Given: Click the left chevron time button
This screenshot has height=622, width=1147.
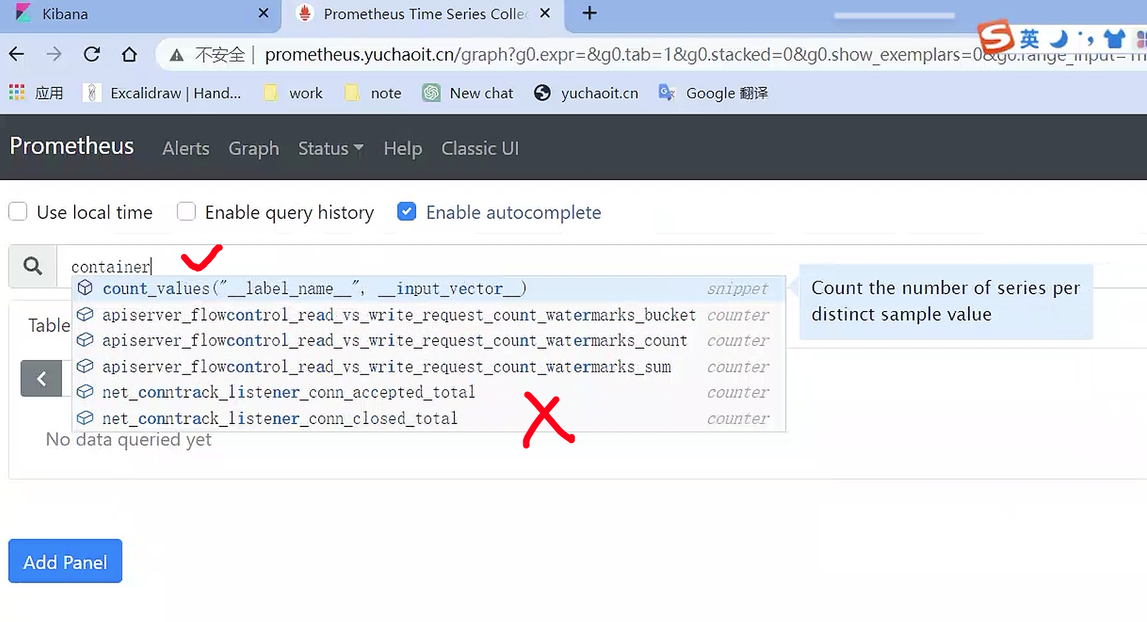Looking at the screenshot, I should coord(41,379).
